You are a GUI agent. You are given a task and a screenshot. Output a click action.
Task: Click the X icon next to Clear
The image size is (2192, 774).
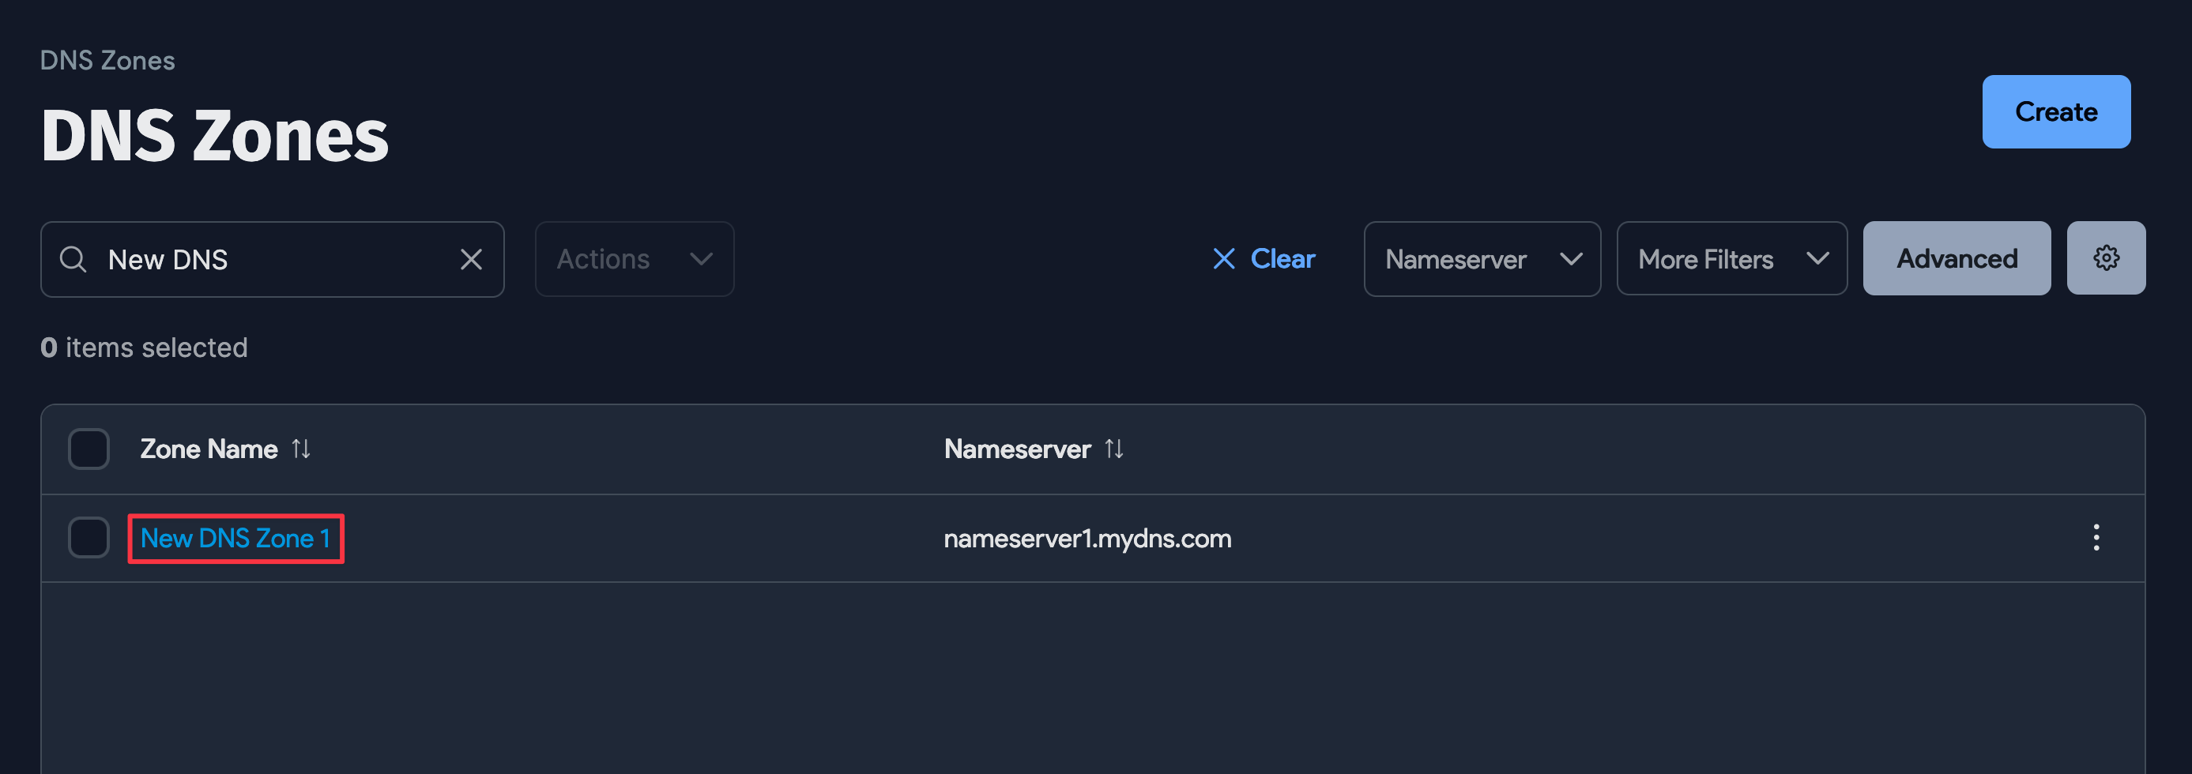point(1224,258)
